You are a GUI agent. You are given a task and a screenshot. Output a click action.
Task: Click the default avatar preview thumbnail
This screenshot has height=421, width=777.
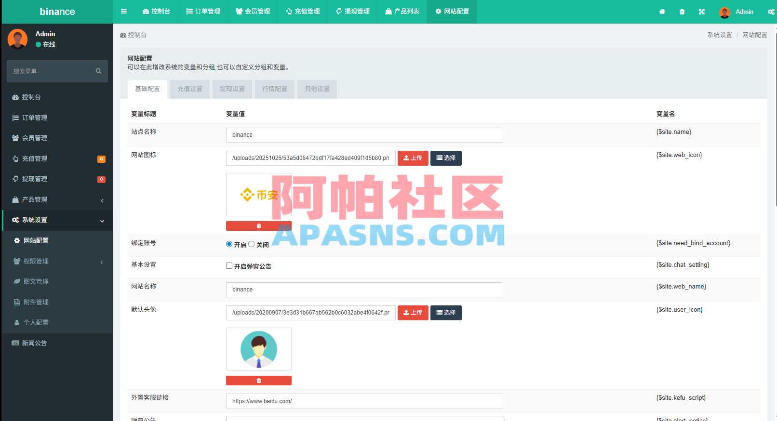[x=259, y=349]
